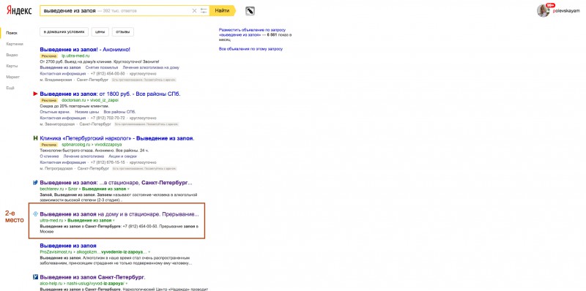Apply the 'отзывы' refinement chip

tap(123, 32)
